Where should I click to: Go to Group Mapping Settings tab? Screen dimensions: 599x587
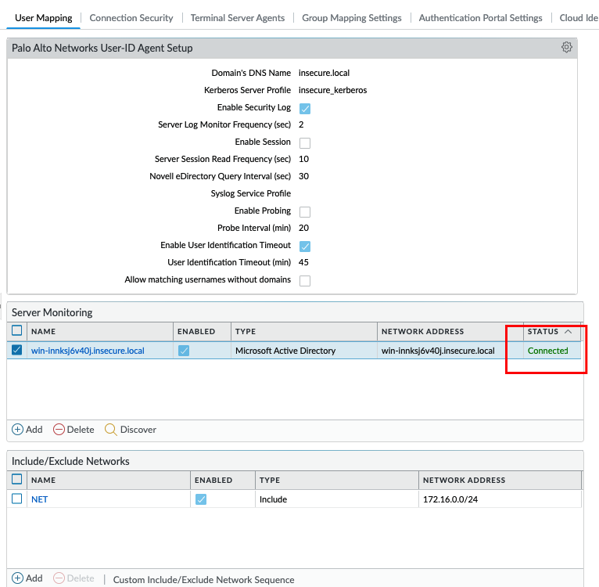point(352,18)
